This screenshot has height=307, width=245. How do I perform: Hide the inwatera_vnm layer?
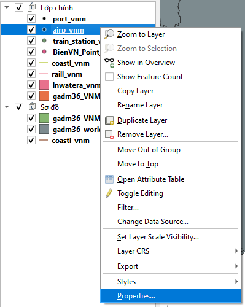click(31, 85)
